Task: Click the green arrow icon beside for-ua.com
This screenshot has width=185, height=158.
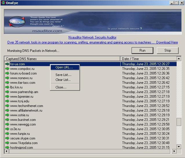Action: (x=7, y=64)
